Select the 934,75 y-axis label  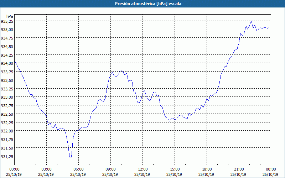tap(7, 38)
